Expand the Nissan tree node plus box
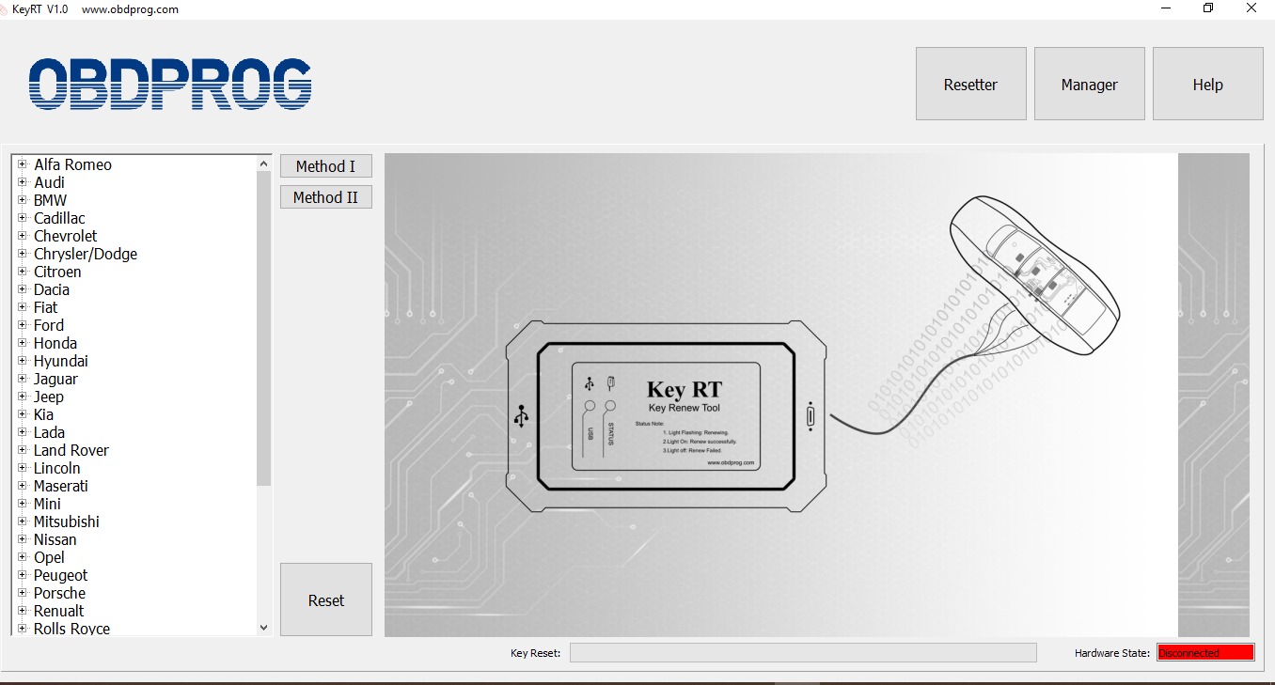 (22, 539)
